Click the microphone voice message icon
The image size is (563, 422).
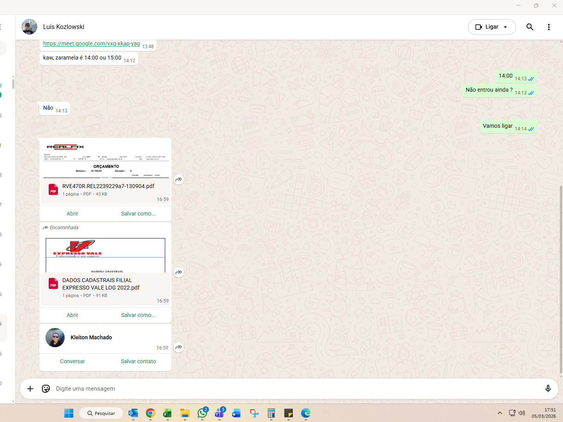548,388
